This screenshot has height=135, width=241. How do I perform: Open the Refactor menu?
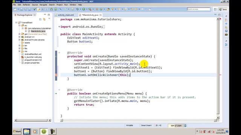[x=26, y=5]
